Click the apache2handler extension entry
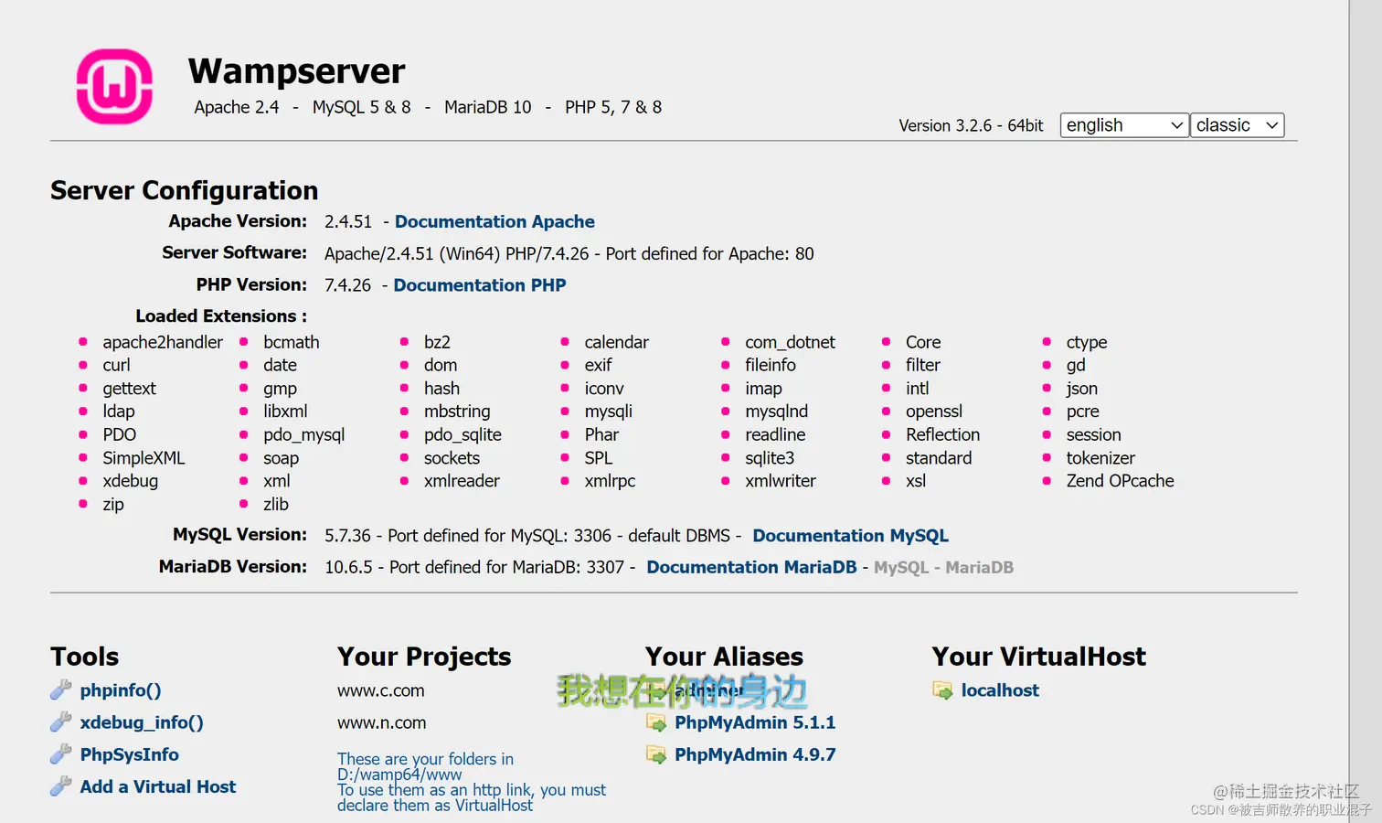Viewport: 1382px width, 823px height. tap(163, 342)
